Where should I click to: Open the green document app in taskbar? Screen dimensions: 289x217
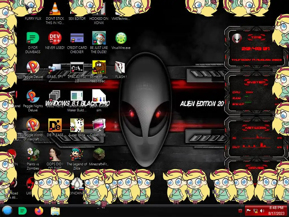point(23,211)
